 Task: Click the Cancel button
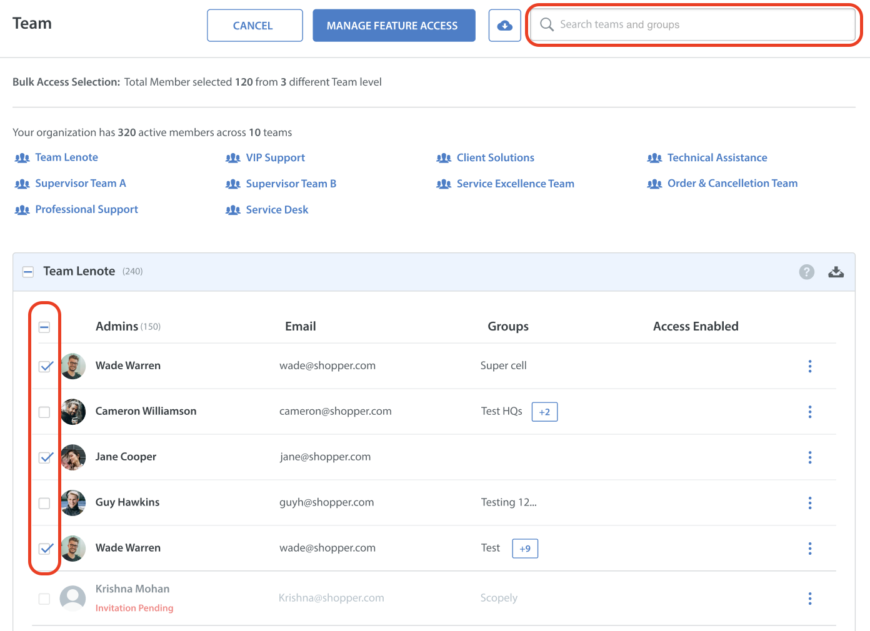[254, 26]
